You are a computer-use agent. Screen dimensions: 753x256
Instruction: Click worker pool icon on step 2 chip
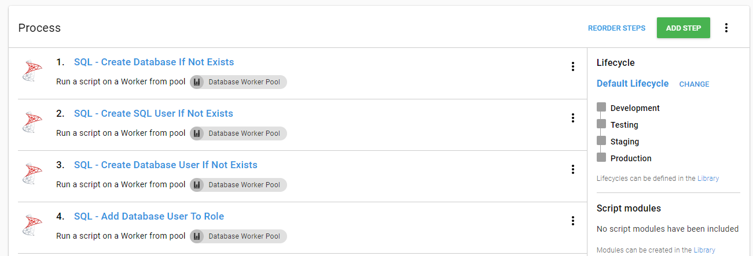click(197, 133)
